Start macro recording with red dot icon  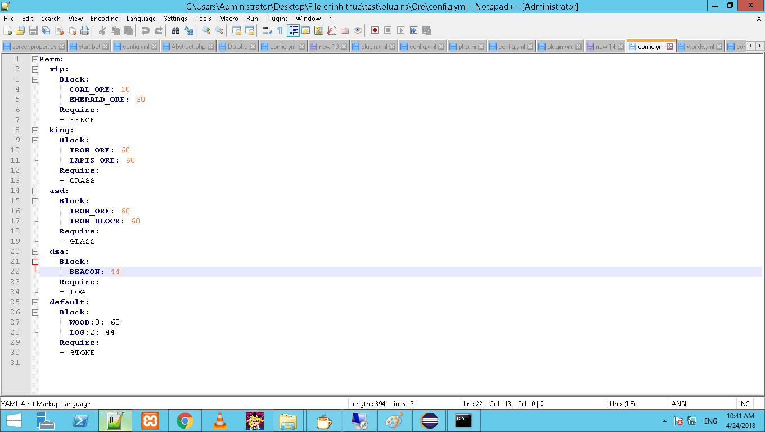coord(375,30)
